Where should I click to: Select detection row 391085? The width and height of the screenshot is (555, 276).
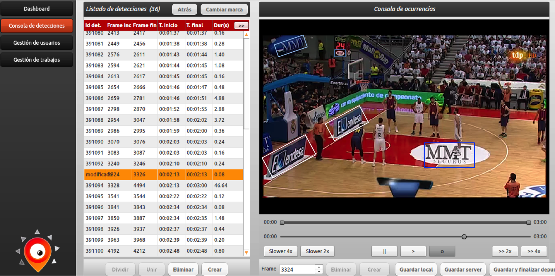pyautogui.click(x=164, y=87)
